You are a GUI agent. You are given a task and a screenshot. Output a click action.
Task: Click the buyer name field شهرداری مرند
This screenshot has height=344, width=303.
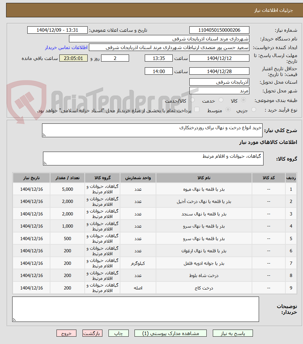pos(159,39)
